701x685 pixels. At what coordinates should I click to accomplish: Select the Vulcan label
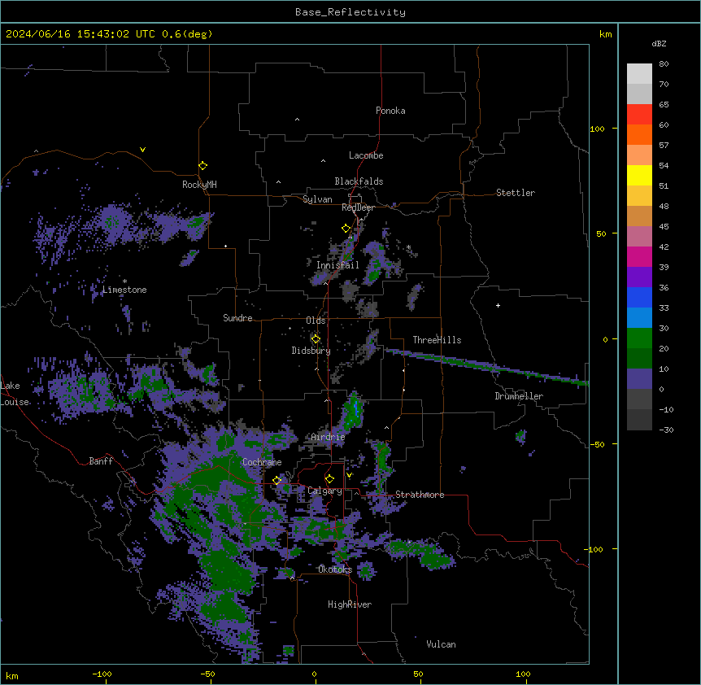coord(442,644)
